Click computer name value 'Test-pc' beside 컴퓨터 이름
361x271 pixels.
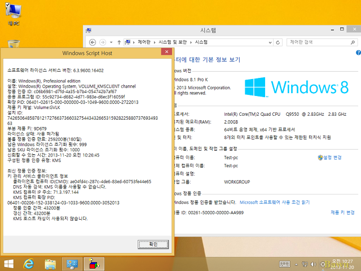pos(231,158)
